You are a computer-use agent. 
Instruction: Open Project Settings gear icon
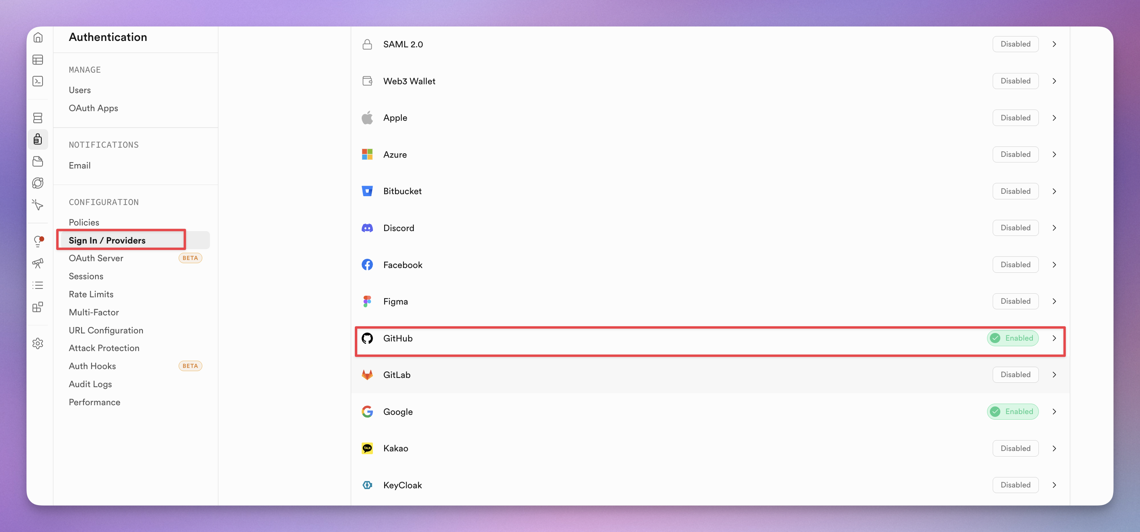pos(38,343)
